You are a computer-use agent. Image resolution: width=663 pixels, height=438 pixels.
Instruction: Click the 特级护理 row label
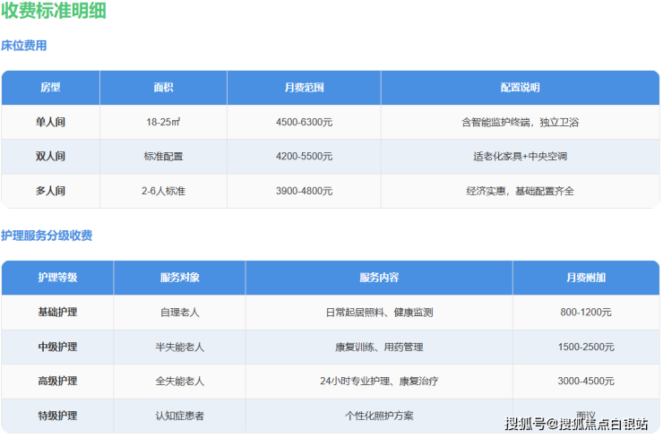tap(57, 416)
